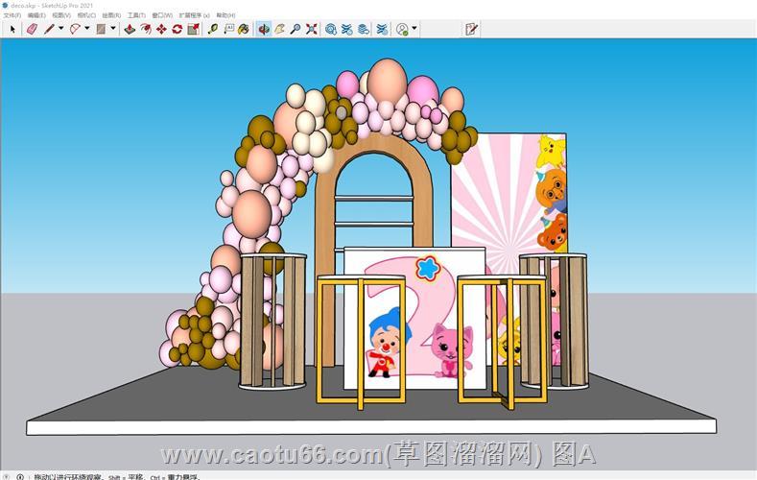Click the pencil-and-paper toolbar icon
This screenshot has width=757, height=480.
click(472, 30)
